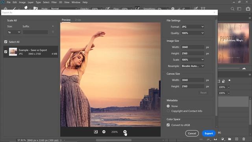Click the export settings panel vertical scrollbar
The image size is (252, 142).
[216, 67]
